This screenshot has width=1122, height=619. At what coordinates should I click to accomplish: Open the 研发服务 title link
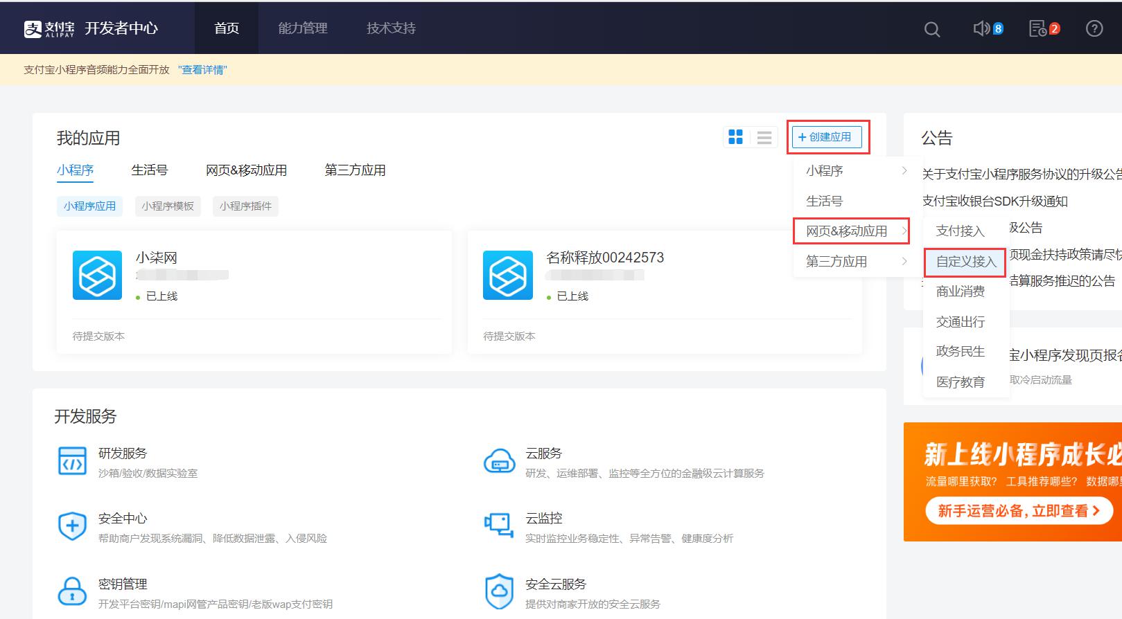[x=123, y=454]
